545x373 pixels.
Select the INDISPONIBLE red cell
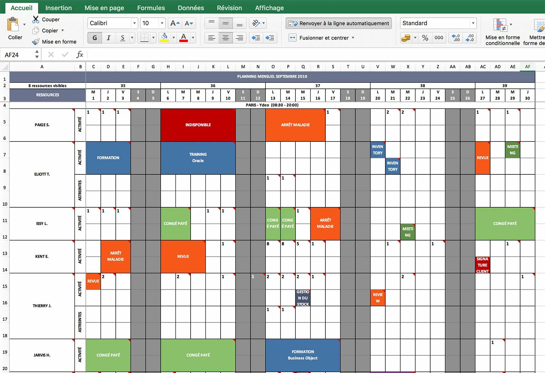point(198,125)
